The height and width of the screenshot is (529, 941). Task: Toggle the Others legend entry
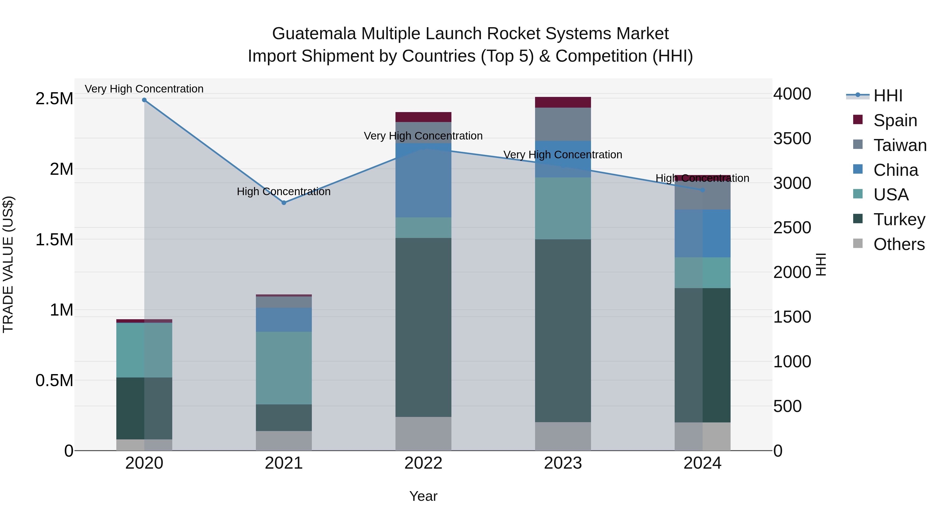tap(889, 244)
